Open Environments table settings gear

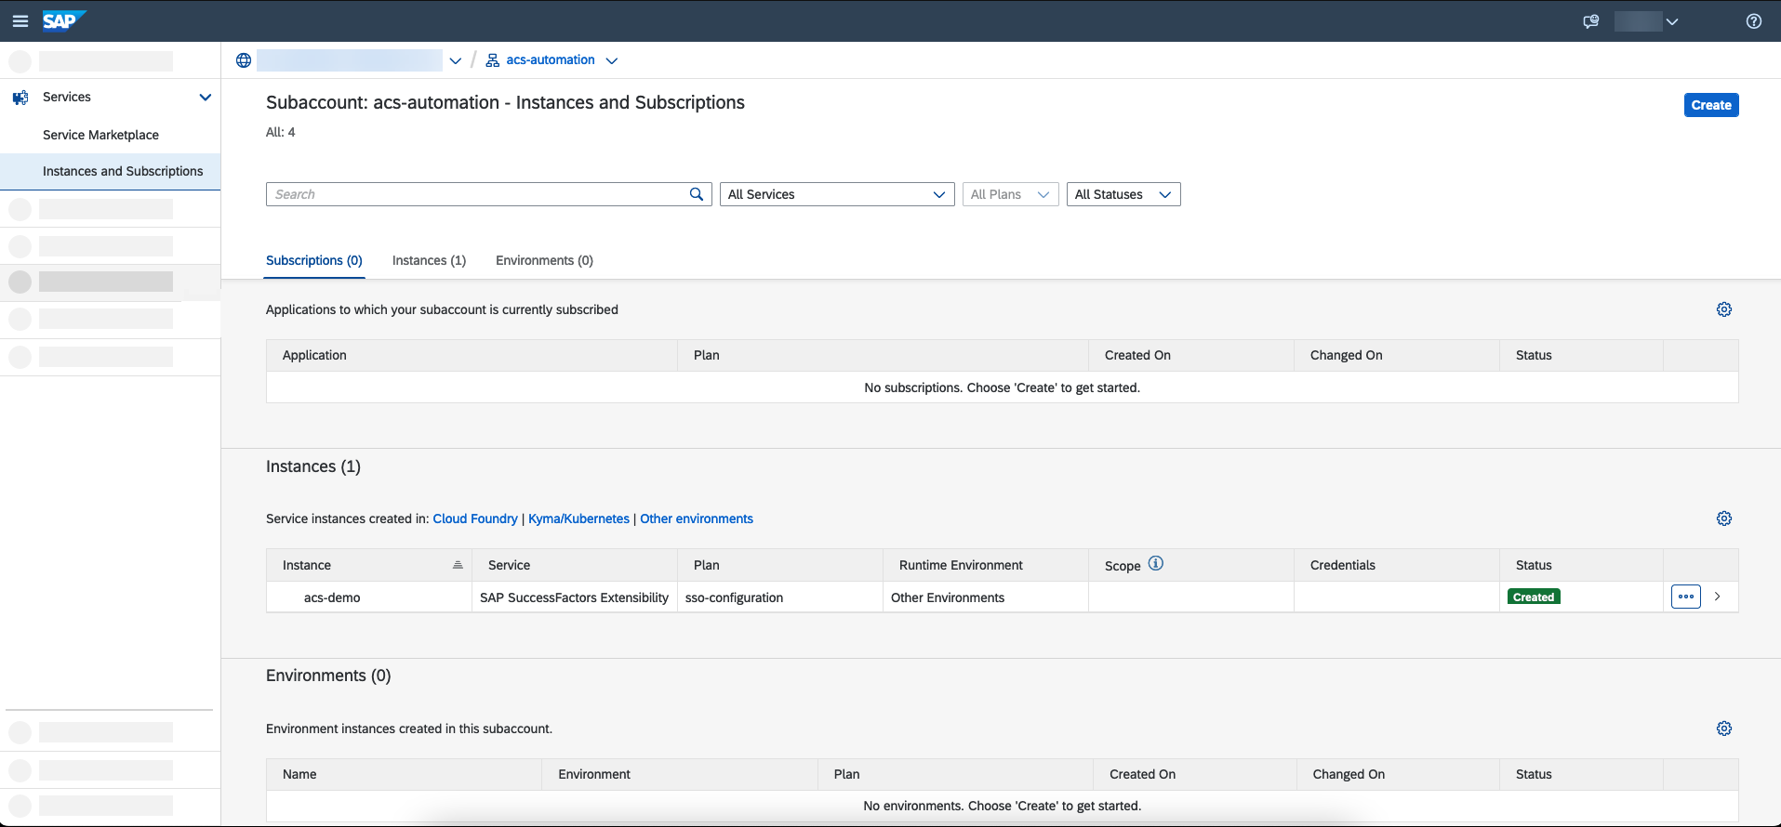pyautogui.click(x=1724, y=729)
